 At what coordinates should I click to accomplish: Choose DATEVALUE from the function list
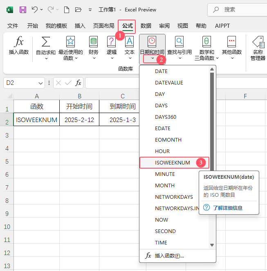(175, 82)
